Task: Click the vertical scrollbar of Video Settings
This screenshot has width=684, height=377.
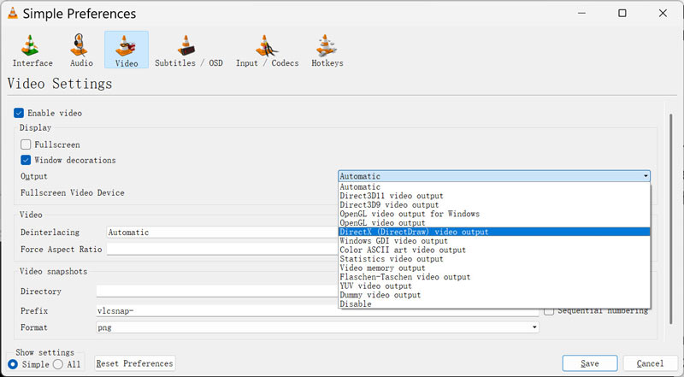Action: 671,218
